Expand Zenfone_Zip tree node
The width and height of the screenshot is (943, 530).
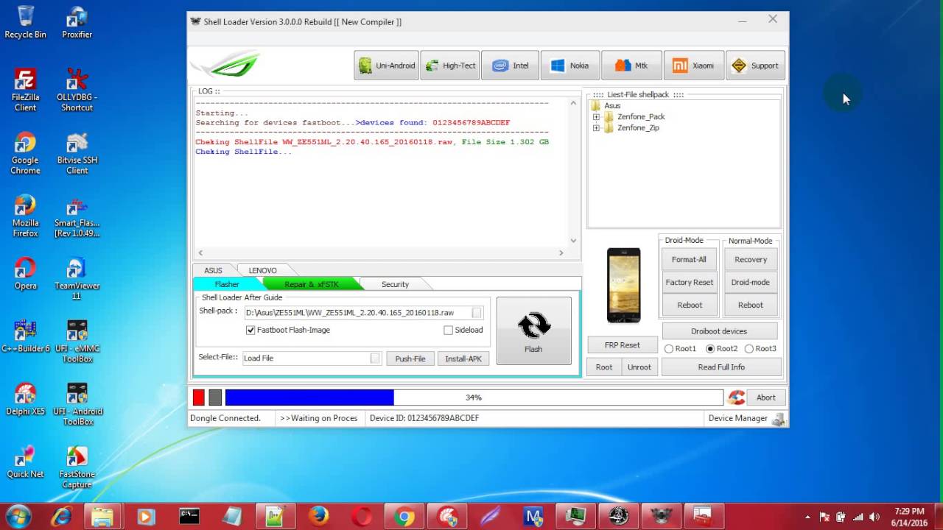pos(596,128)
